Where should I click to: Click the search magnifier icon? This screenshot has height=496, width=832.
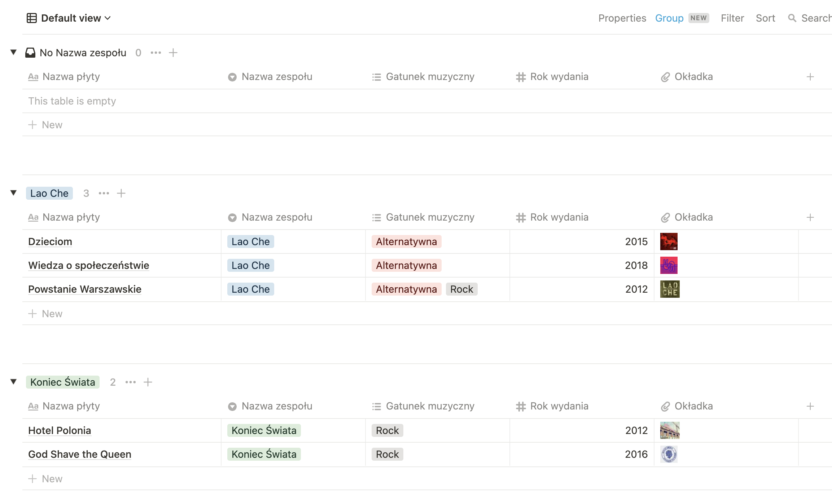[x=792, y=18]
